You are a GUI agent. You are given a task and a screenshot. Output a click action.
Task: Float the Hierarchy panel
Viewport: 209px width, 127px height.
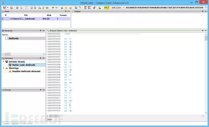coord(41,31)
